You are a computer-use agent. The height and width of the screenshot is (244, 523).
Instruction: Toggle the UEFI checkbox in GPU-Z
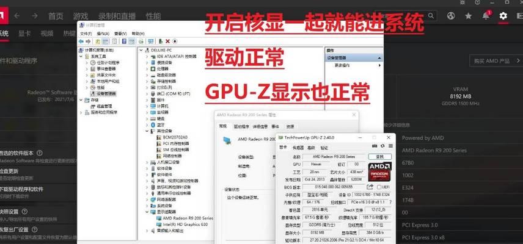pyautogui.click(x=379, y=187)
